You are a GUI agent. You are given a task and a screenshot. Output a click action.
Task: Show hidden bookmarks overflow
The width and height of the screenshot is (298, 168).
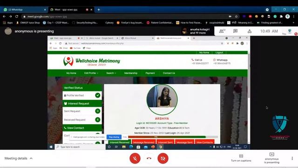(x=294, y=23)
